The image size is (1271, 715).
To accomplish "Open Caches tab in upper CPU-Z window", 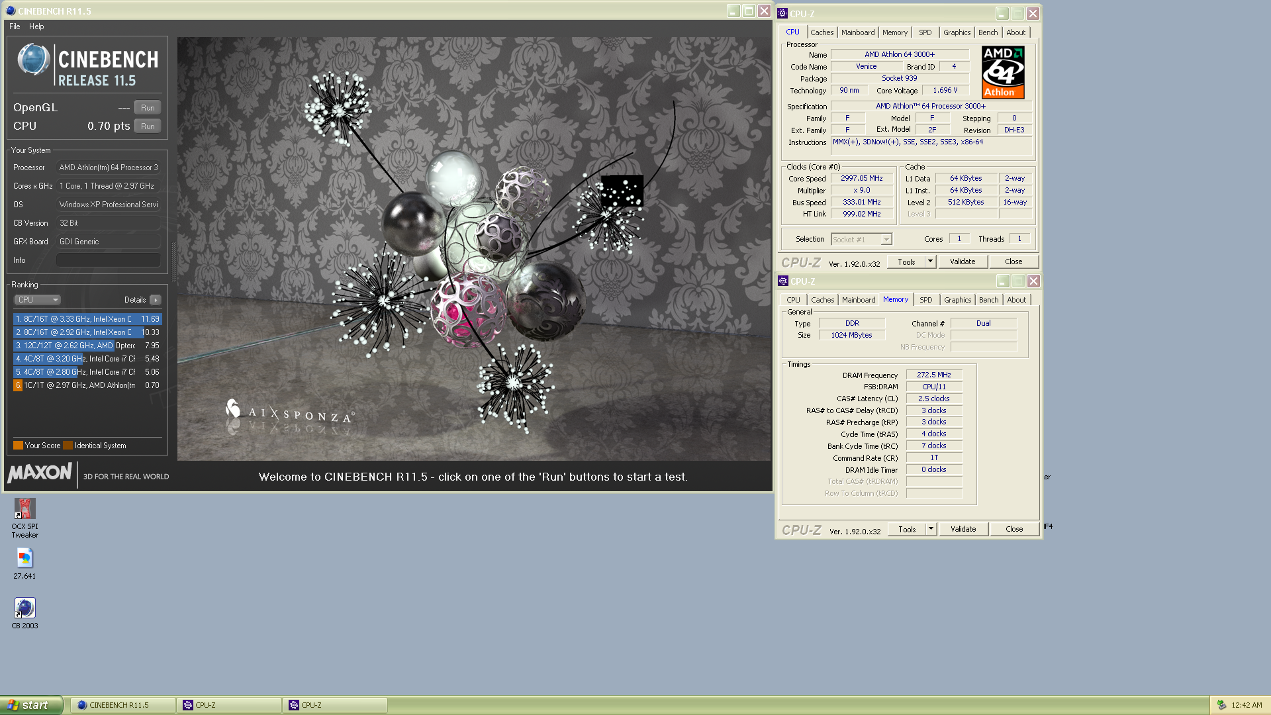I will pos(822,32).
